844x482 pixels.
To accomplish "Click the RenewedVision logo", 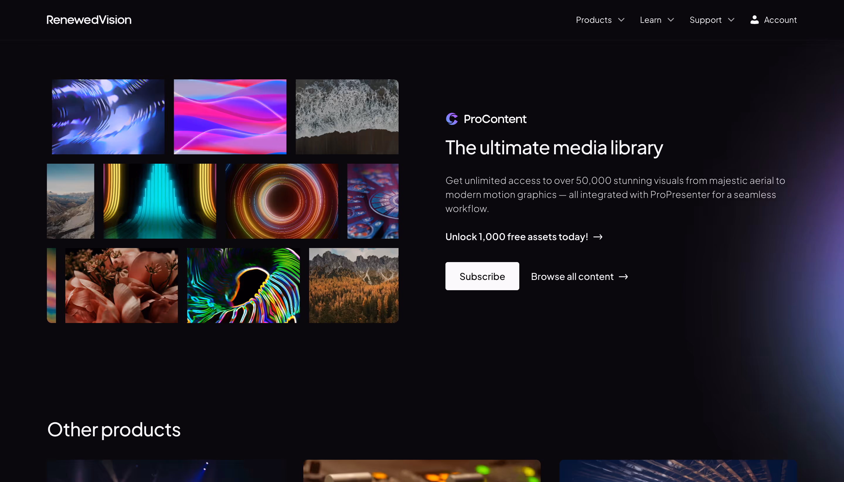I will tap(89, 20).
